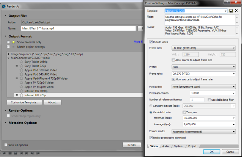Screen dimensions: 242x157
Task: Open the System tab
Action: coord(178,146)
